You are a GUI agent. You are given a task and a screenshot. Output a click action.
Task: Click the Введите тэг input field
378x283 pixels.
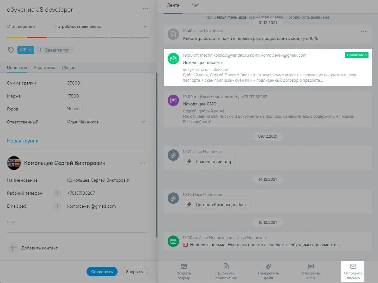[54, 50]
